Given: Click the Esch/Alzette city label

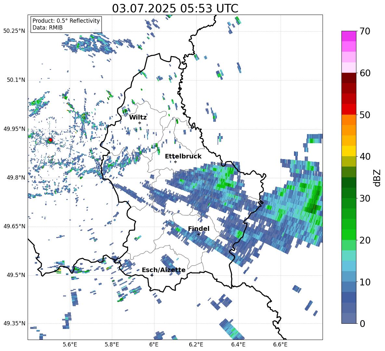Looking at the screenshot, I should (164, 270).
